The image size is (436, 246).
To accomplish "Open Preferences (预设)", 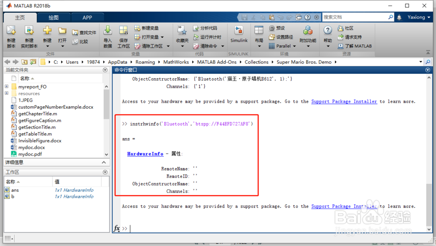I will [277, 28].
